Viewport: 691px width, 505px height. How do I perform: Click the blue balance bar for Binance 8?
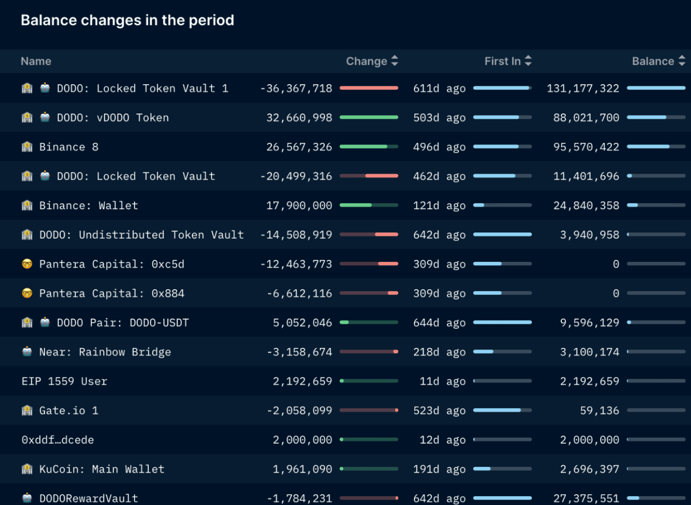(x=648, y=147)
